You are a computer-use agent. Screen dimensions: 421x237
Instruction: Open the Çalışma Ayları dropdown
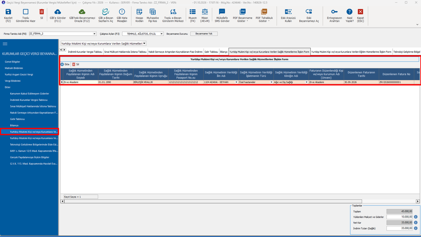click(162, 34)
